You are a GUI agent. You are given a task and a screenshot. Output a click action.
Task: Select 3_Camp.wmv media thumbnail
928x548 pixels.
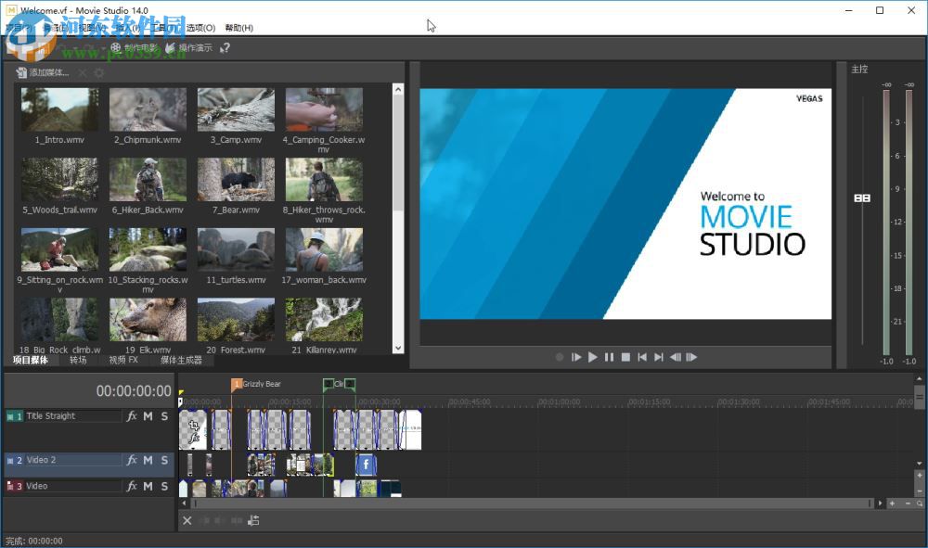(236, 109)
